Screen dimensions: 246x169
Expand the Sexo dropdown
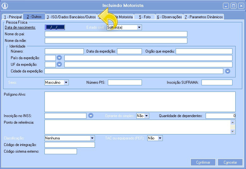coord(66,82)
